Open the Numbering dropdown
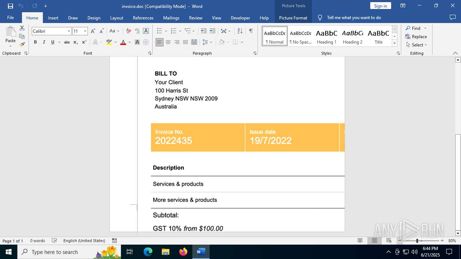The image size is (461, 259). tap(180, 31)
